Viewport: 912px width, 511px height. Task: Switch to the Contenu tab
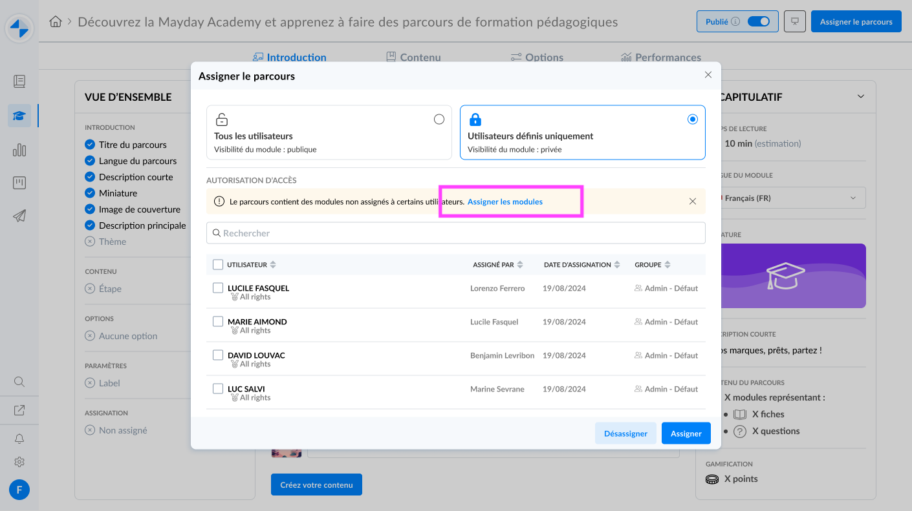point(413,57)
